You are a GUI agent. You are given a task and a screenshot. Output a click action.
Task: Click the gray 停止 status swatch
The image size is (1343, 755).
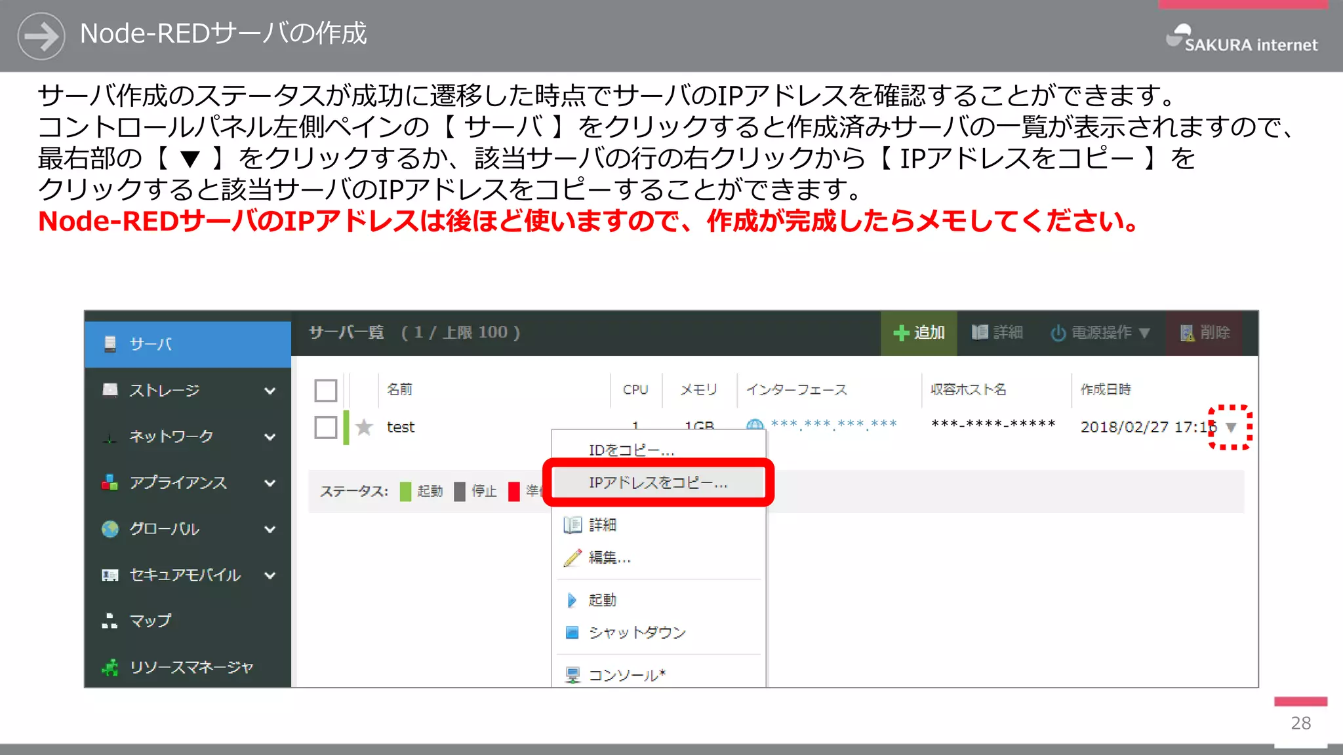click(x=460, y=491)
